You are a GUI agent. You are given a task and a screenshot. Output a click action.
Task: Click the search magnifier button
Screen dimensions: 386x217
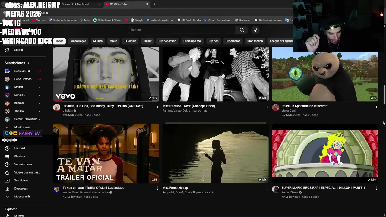pos(242,30)
